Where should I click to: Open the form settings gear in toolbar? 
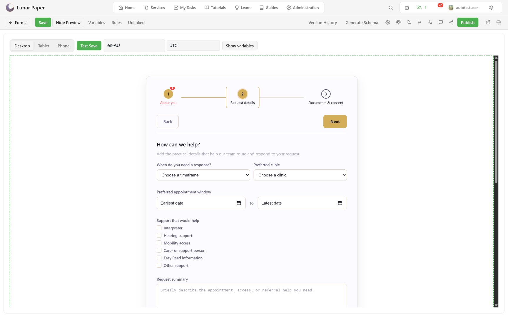pos(388,22)
